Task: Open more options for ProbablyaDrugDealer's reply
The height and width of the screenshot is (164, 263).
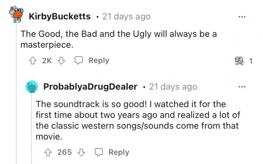Action: (x=242, y=87)
